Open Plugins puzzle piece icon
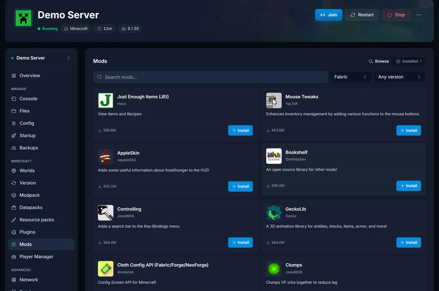This screenshot has height=291, width=439. pyautogui.click(x=14, y=232)
